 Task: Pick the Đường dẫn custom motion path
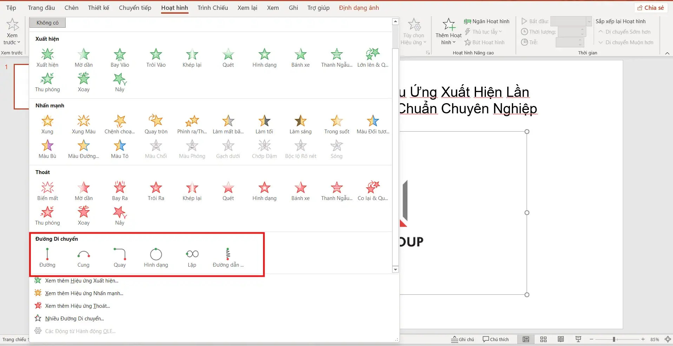[228, 258]
